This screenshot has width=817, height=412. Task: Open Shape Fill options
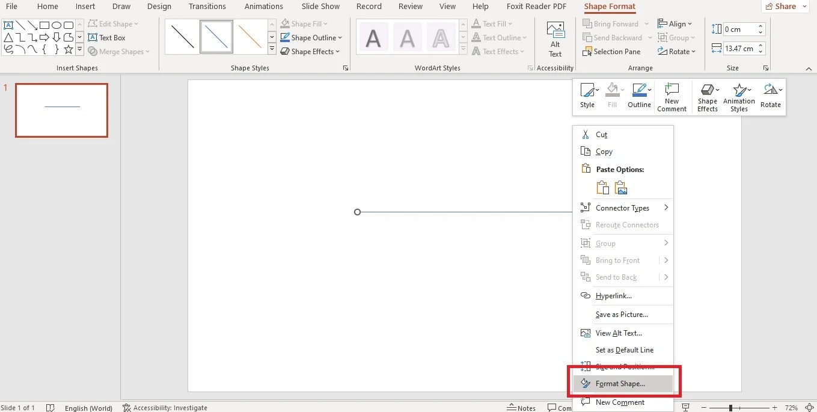pyautogui.click(x=304, y=23)
